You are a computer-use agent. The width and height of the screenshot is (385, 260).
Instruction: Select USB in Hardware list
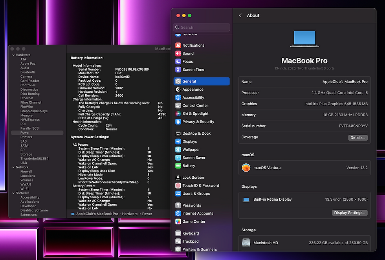(23, 163)
